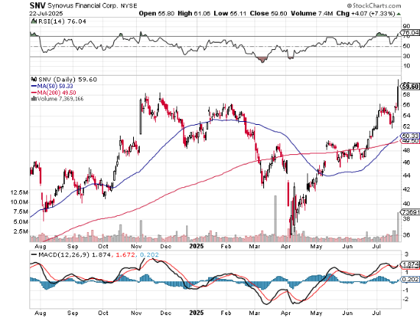Click the 'Jul' label under the price chart

[x=377, y=246]
